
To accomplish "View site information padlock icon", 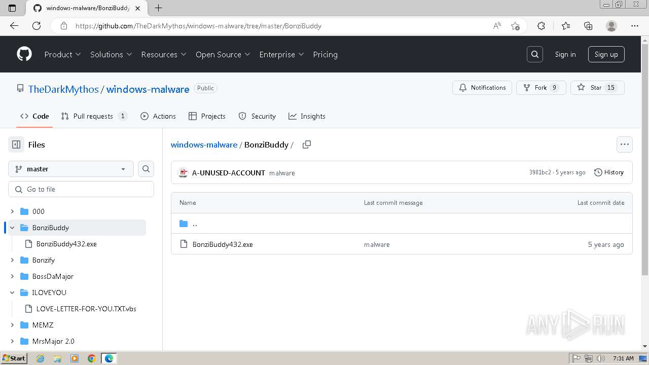I will [x=64, y=26].
